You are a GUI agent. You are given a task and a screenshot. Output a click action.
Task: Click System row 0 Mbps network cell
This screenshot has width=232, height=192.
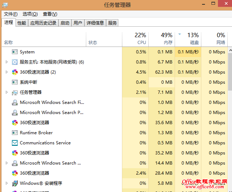pyautogui.click(x=214, y=52)
